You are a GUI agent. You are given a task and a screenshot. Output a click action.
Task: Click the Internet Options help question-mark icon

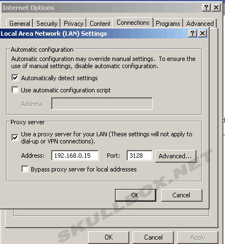click(x=206, y=8)
